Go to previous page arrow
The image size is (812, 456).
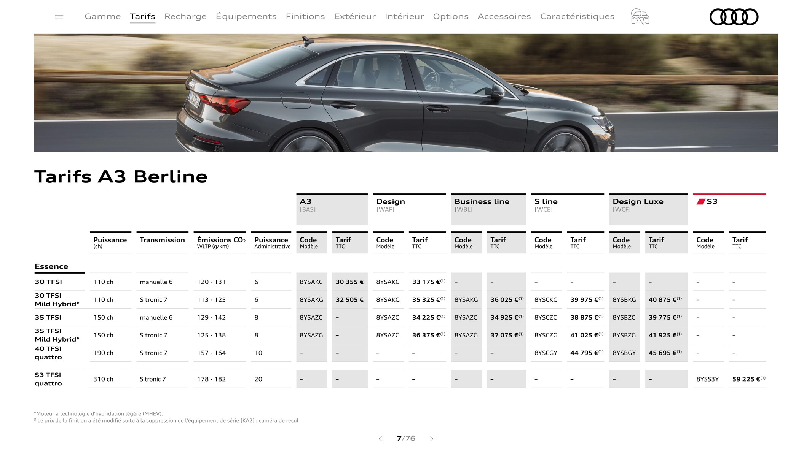[x=380, y=439]
